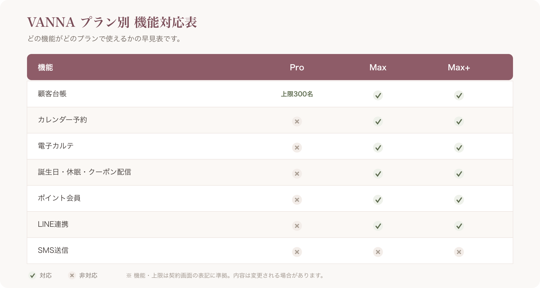This screenshot has height=288, width=540.
Task: Click the LINE連携 feature row label
Action: [x=53, y=224]
